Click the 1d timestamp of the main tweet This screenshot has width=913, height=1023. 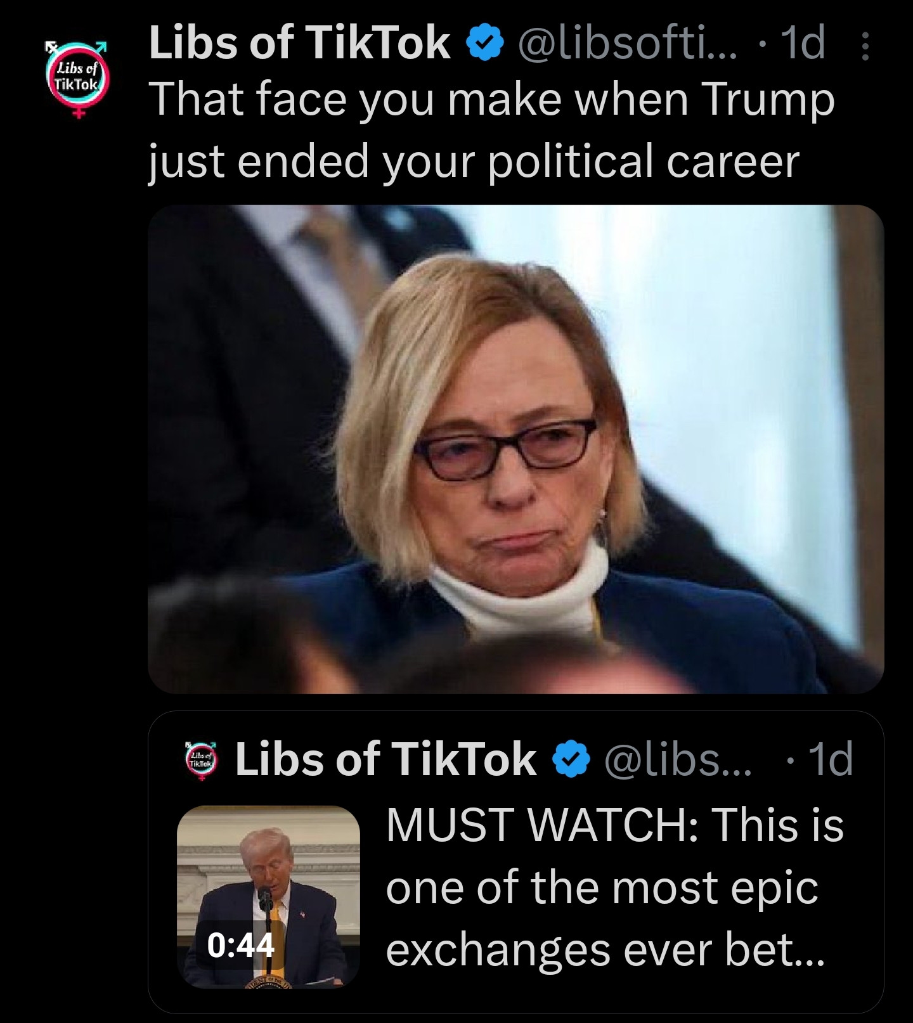click(x=803, y=44)
